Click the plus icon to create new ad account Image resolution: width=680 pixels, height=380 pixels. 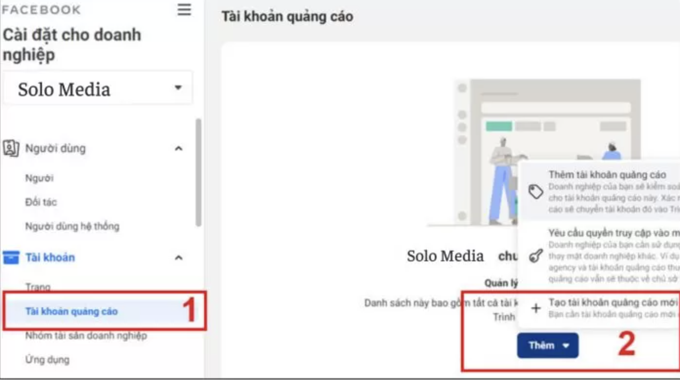coord(536,308)
